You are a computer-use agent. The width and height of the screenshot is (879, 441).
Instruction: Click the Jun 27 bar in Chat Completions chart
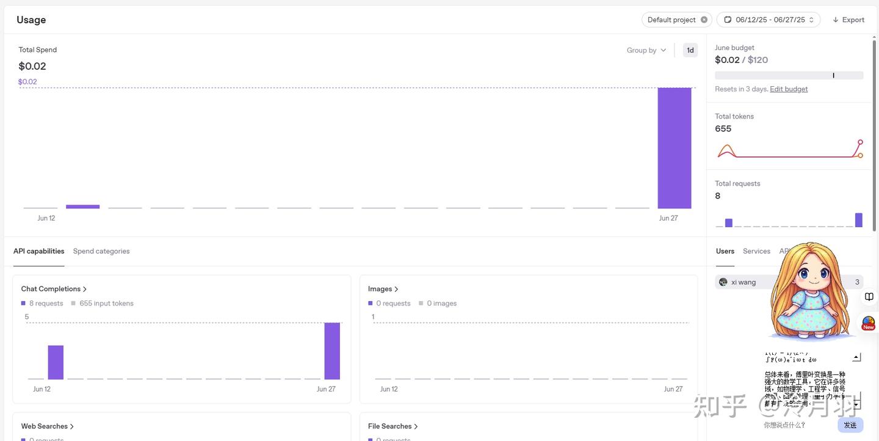click(x=332, y=351)
